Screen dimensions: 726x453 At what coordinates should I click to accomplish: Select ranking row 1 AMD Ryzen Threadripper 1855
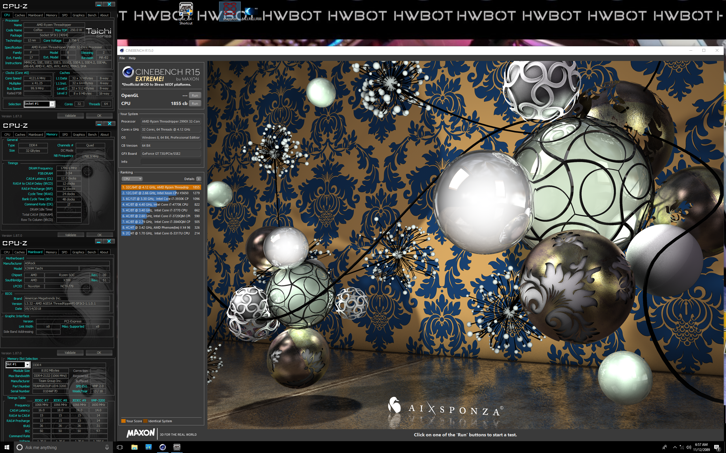tap(161, 187)
